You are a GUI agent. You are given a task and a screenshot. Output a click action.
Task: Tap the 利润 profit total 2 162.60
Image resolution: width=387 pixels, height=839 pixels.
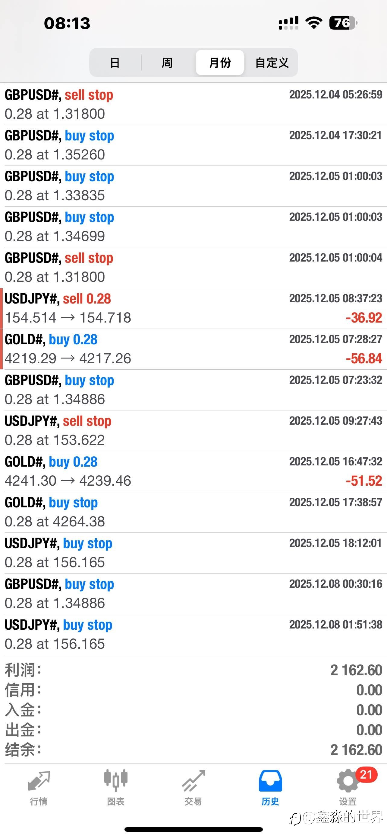(356, 670)
